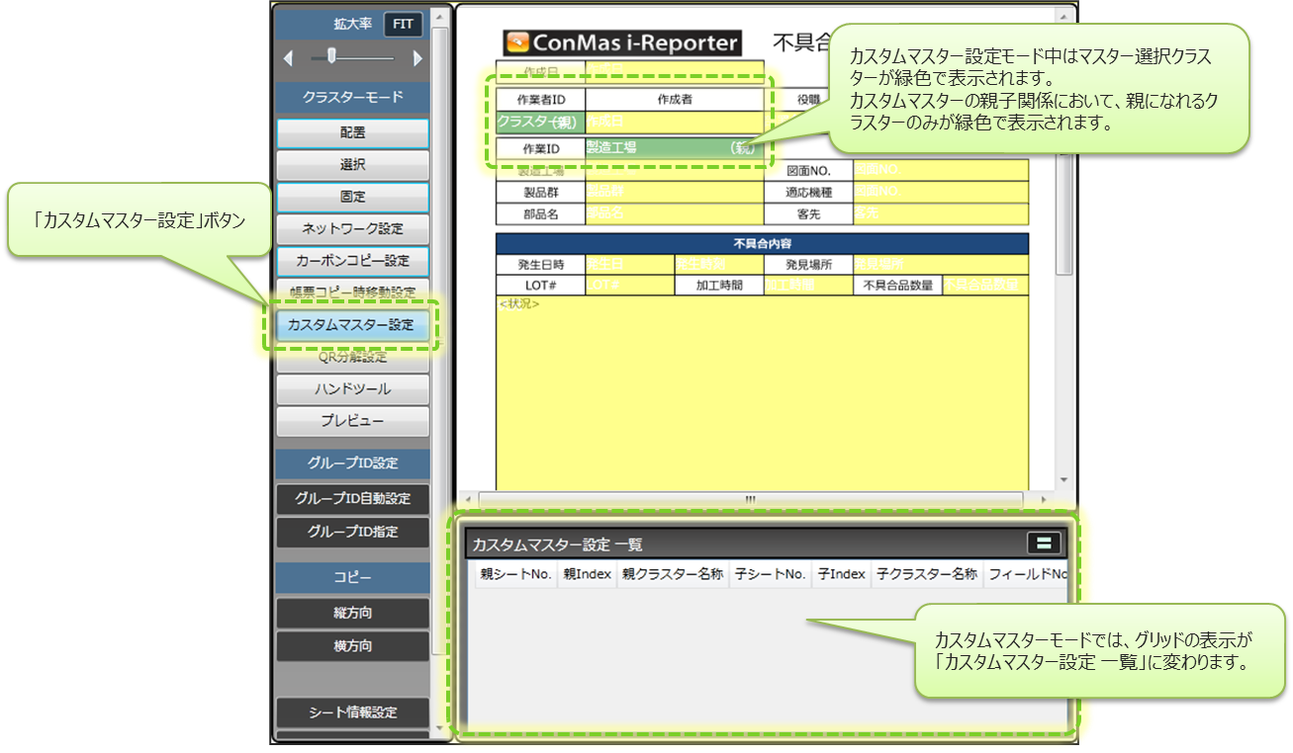Click the グループID自動設定 button

click(352, 498)
